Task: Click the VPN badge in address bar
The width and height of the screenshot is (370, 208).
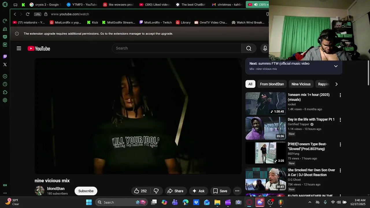Action: 38,14
